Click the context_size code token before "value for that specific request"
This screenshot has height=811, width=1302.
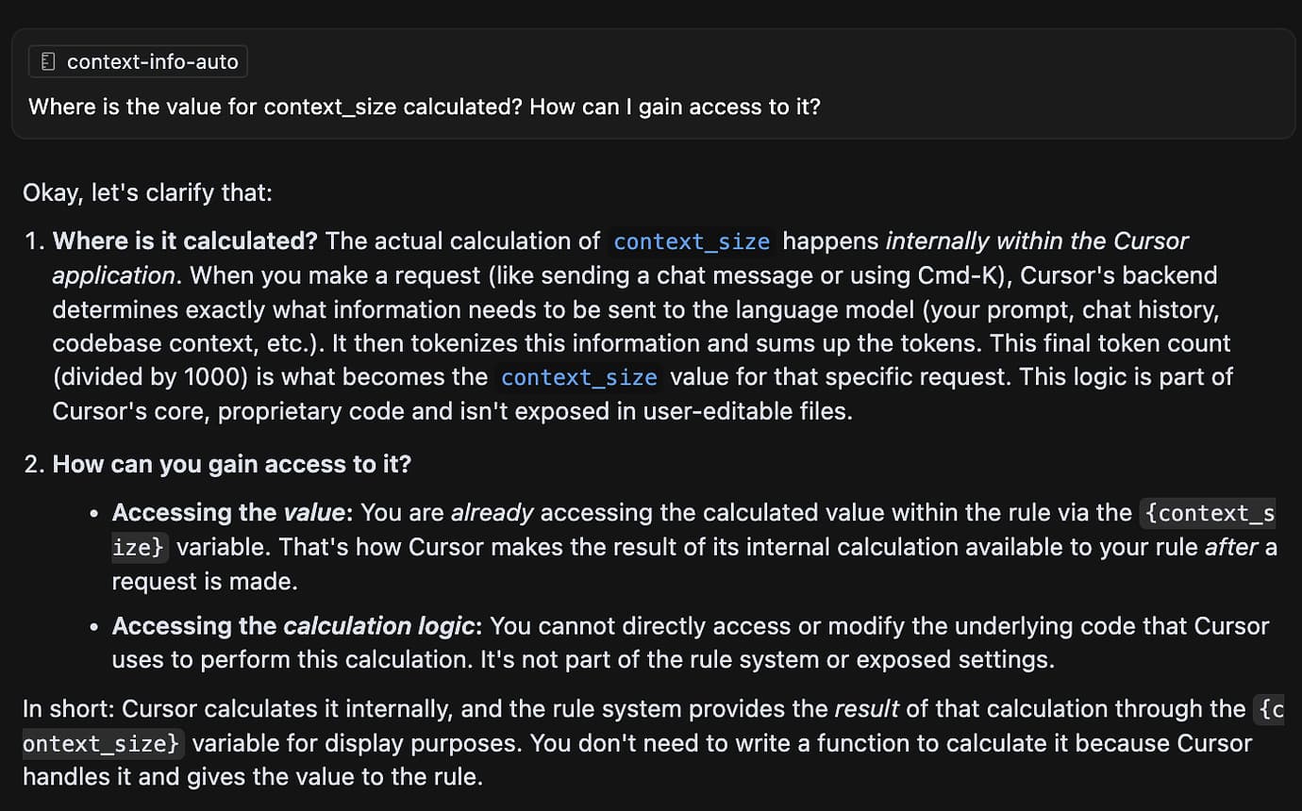tap(578, 377)
